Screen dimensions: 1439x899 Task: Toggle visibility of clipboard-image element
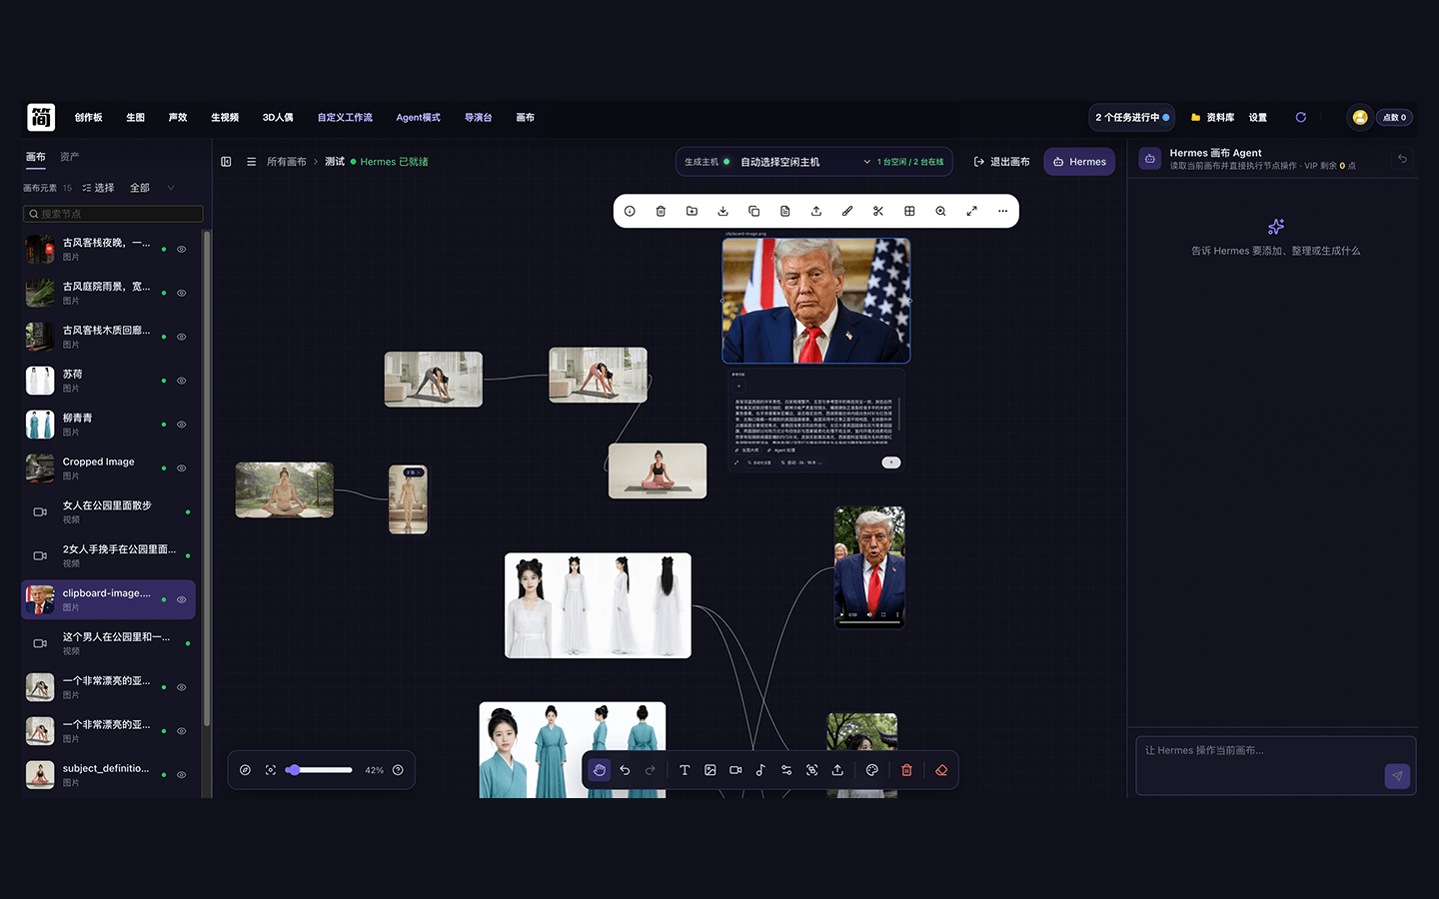pos(182,599)
